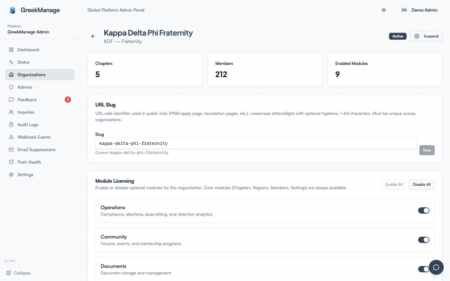Toggle the Operations module switch
Screen dimensions: 450x281
coord(424,210)
